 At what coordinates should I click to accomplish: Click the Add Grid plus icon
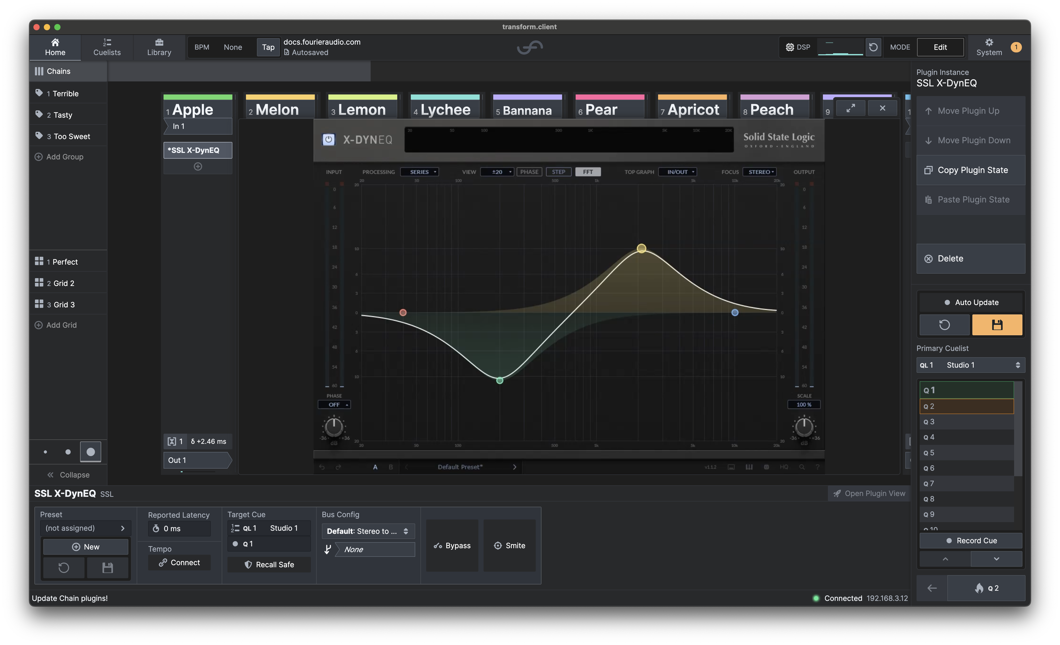pos(38,325)
